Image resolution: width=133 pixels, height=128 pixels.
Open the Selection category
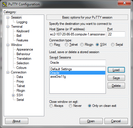(23, 63)
